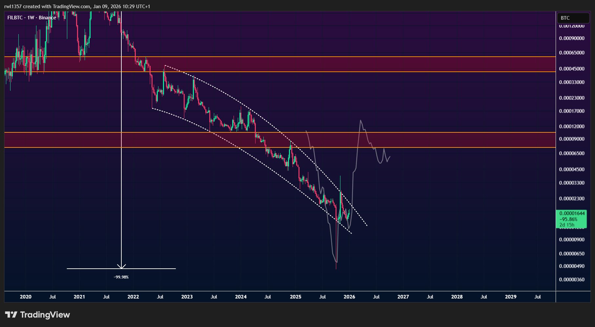Click the 2024 label on the time axis
This screenshot has width=595, height=327.
(241, 297)
